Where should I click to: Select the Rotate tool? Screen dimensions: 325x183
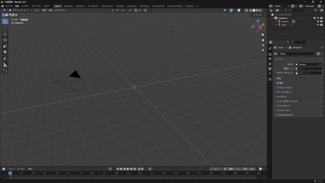click(x=5, y=40)
